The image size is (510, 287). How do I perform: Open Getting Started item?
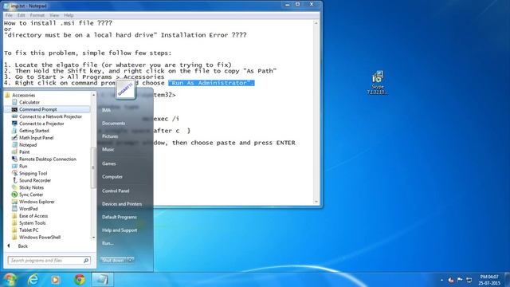(30, 131)
